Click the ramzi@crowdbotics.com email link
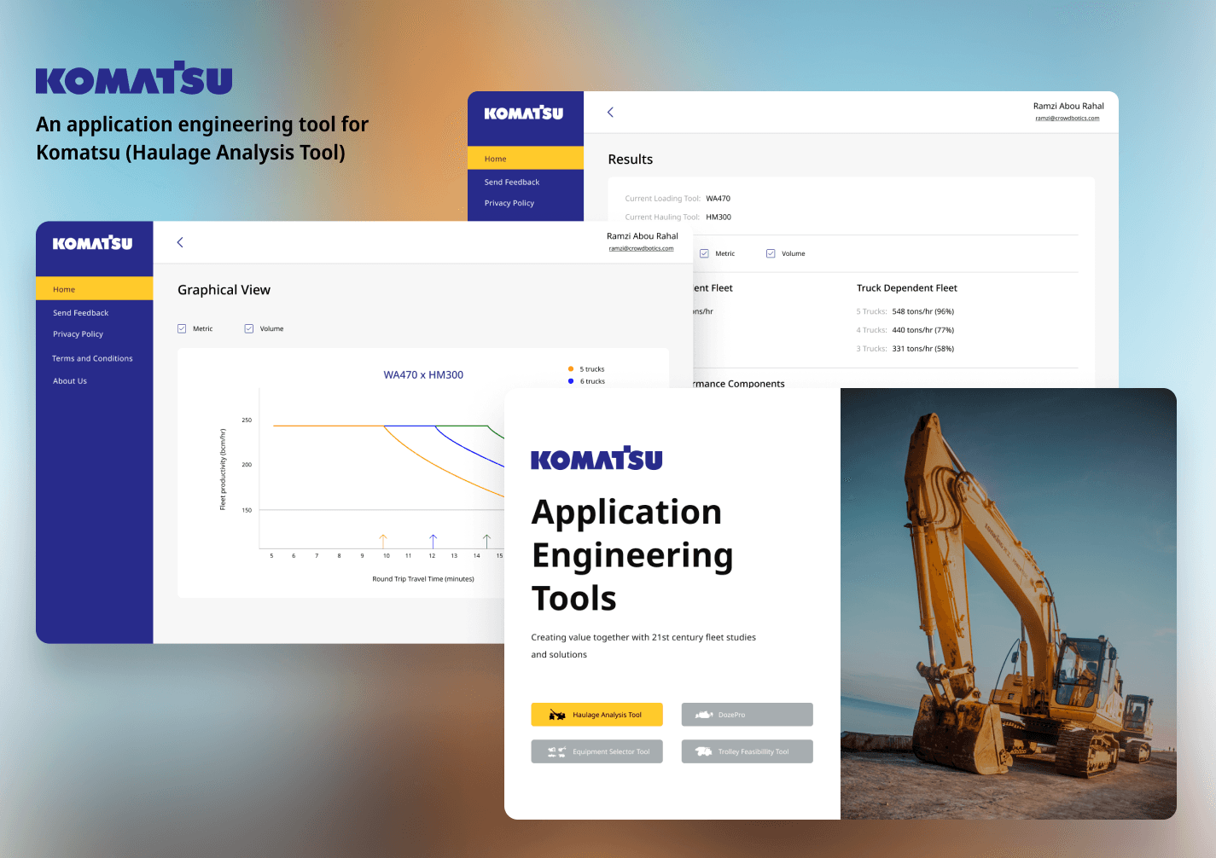1216x858 pixels. [x=642, y=248]
